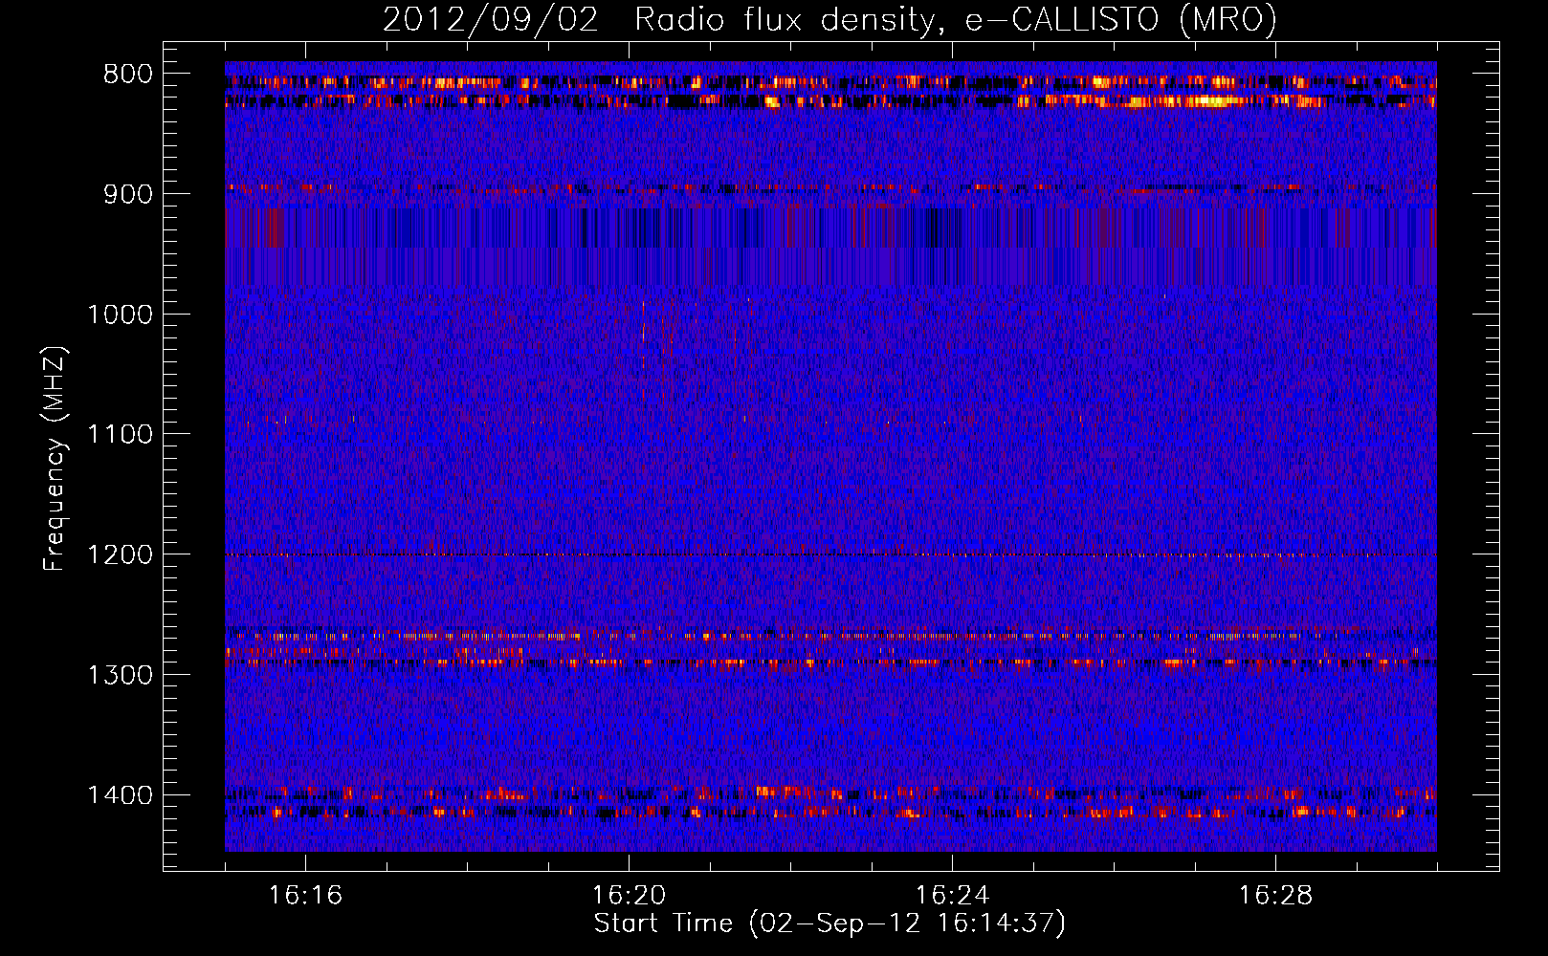The image size is (1548, 956).
Task: Click the 16:24 time axis label
Action: [x=952, y=896]
